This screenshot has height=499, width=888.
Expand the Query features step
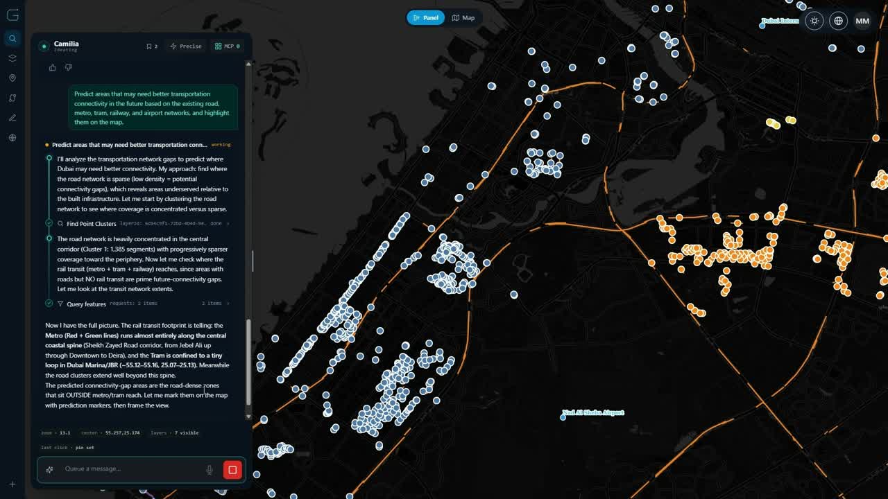(x=228, y=304)
